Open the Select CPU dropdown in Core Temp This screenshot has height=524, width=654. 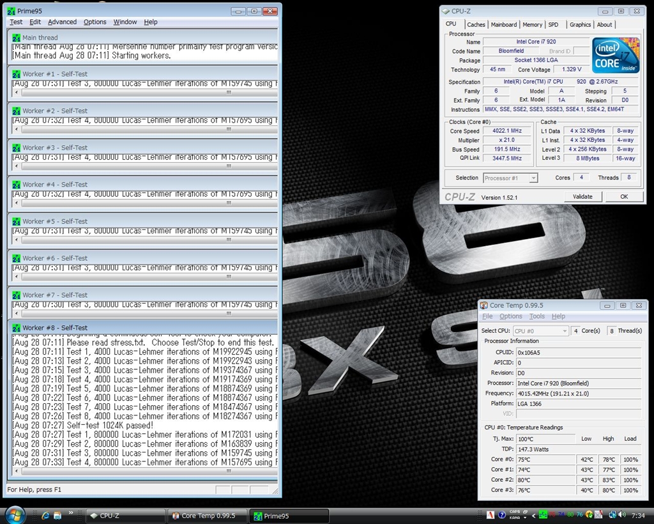[x=540, y=330]
